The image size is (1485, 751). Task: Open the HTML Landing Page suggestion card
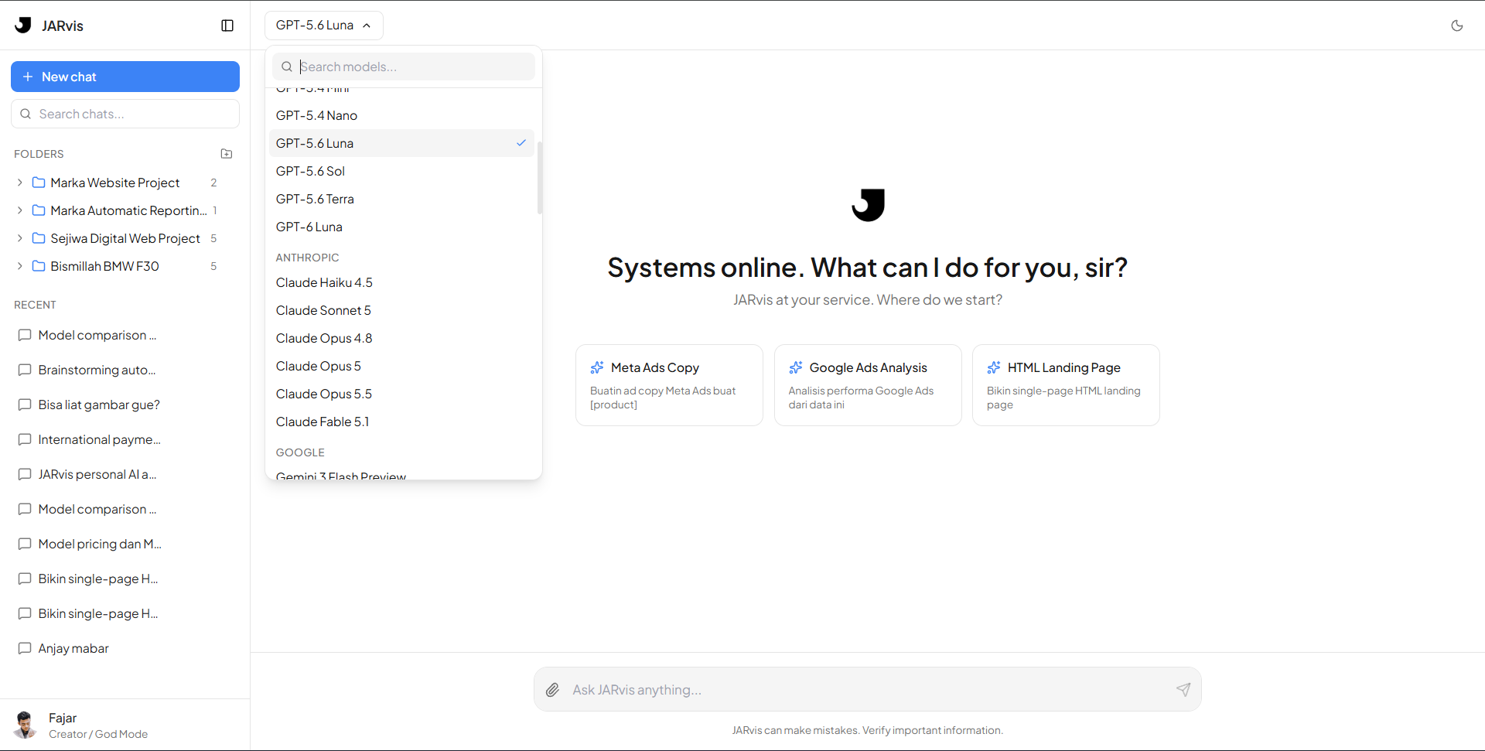(x=1066, y=385)
